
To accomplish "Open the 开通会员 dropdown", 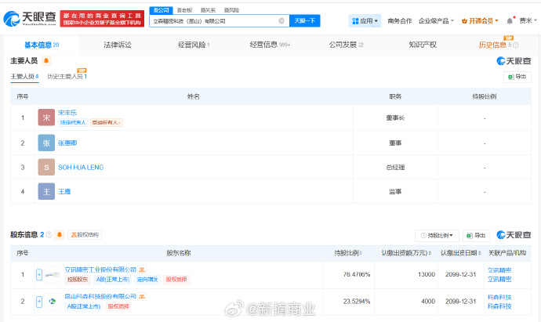I will 480,21.
